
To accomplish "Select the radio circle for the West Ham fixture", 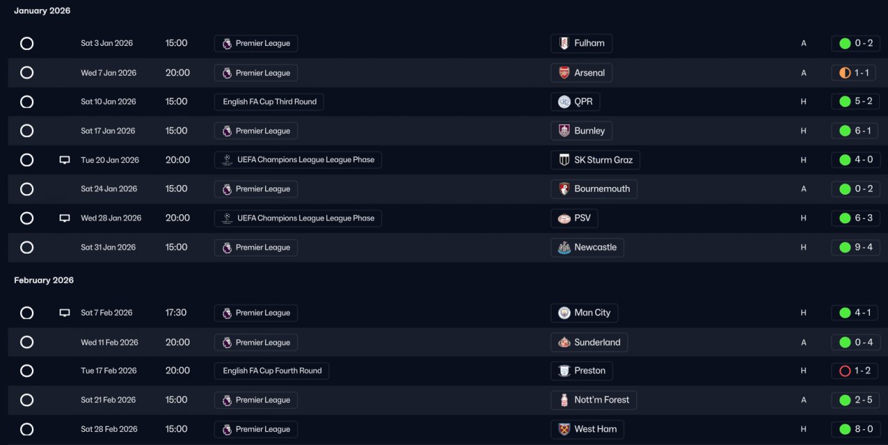I will point(26,429).
